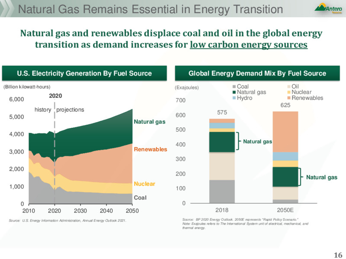Image resolution: width=346 pixels, height=259 pixels.
Task: Click the 'history' label
Action: click(43, 110)
